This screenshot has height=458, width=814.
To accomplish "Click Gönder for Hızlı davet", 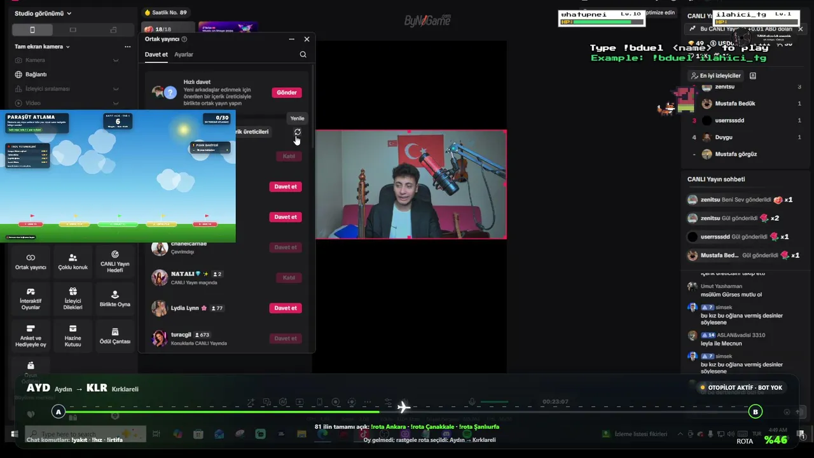I will coord(287,92).
